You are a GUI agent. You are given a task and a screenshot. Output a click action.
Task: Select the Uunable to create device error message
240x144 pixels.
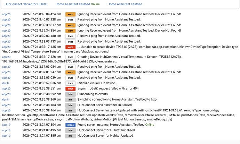[x=120, y=49]
